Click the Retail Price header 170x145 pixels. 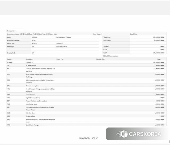(134, 34)
